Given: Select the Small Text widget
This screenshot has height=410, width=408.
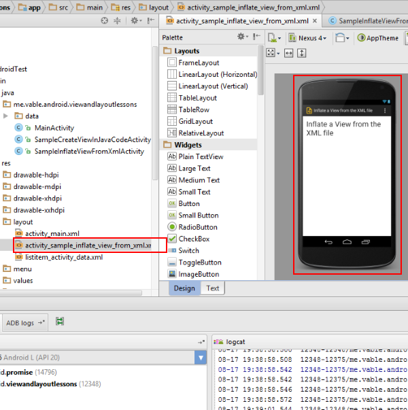Looking at the screenshot, I should click(x=189, y=192).
